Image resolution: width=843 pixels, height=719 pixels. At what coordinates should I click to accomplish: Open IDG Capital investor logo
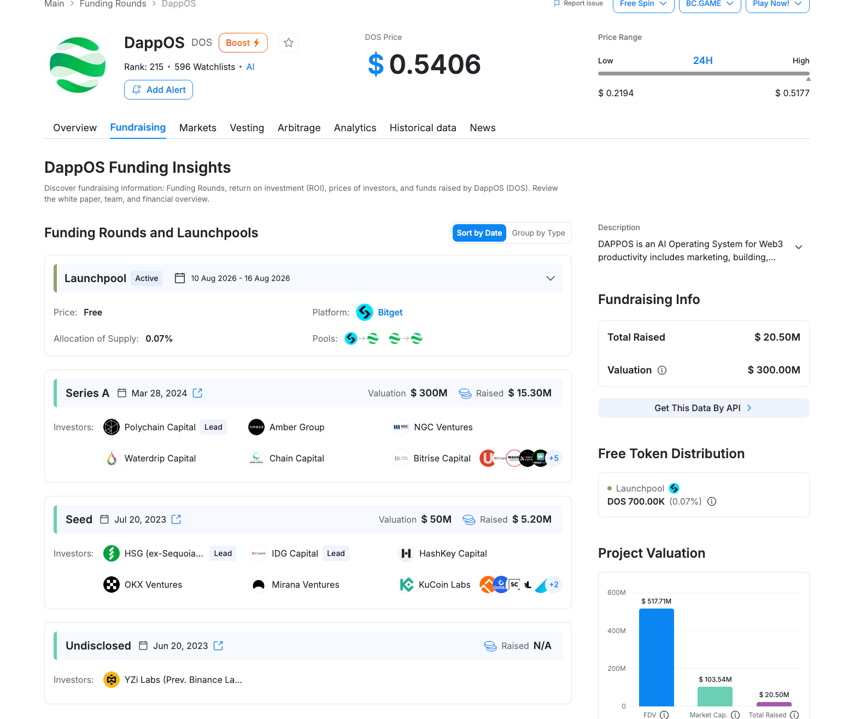259,553
